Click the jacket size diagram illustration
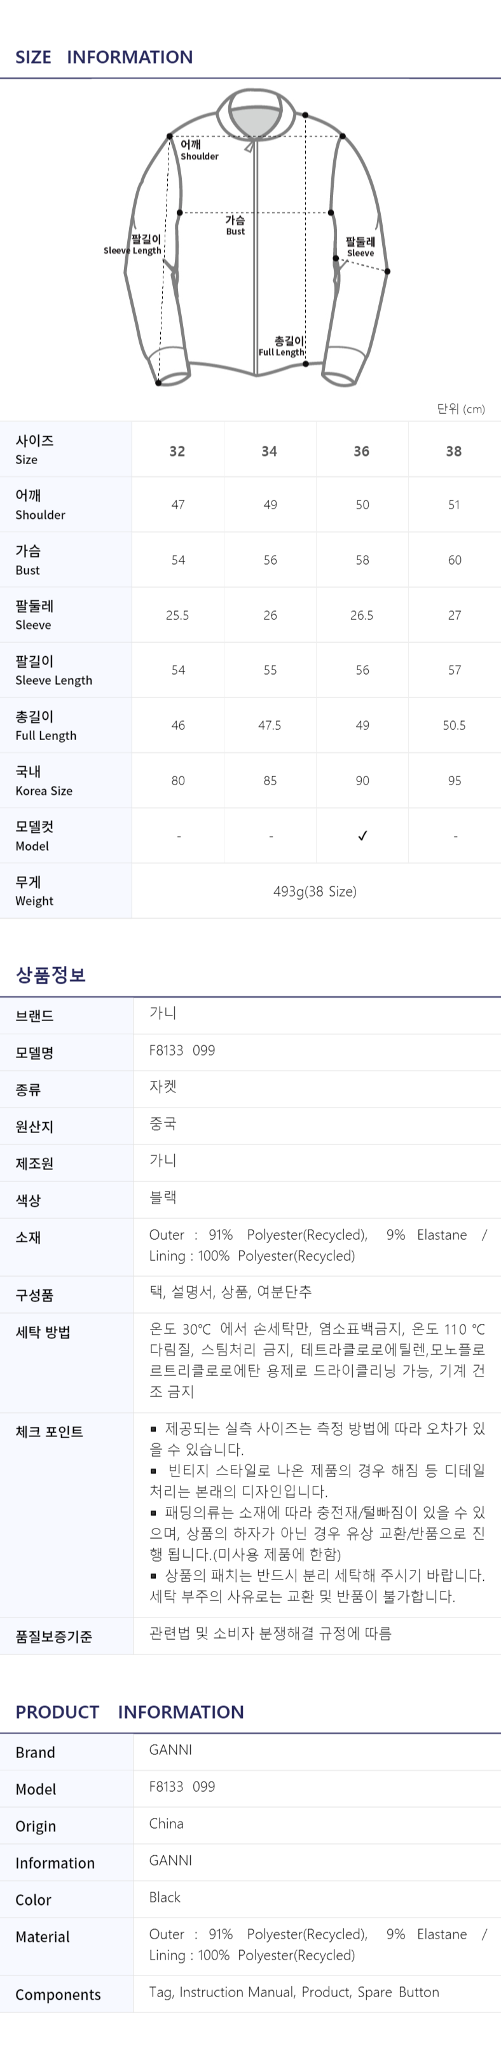Image resolution: width=501 pixels, height=2055 pixels. 256,238
